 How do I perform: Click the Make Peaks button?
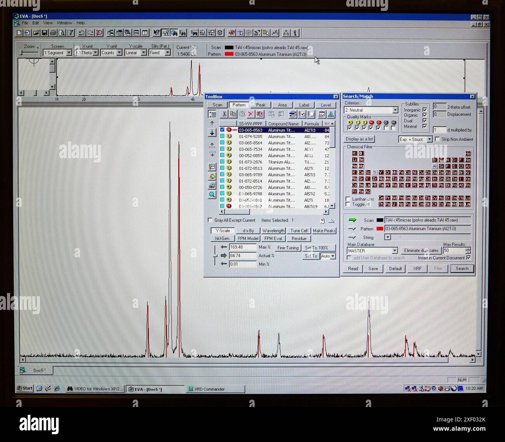[x=324, y=231]
